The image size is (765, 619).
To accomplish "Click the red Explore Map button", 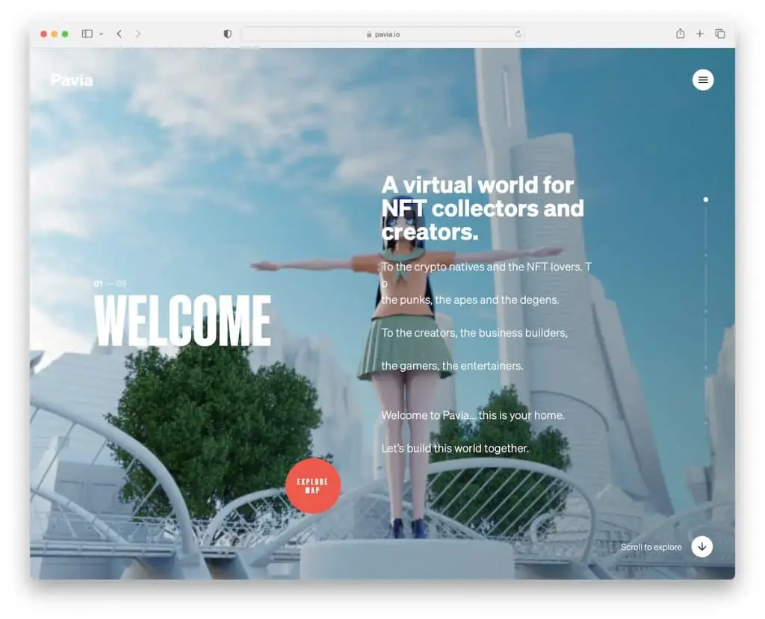I will [313, 486].
